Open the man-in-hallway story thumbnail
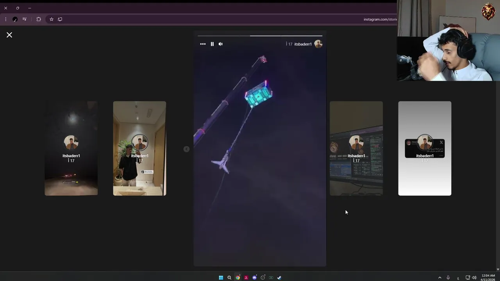This screenshot has width=500, height=281. [139, 148]
